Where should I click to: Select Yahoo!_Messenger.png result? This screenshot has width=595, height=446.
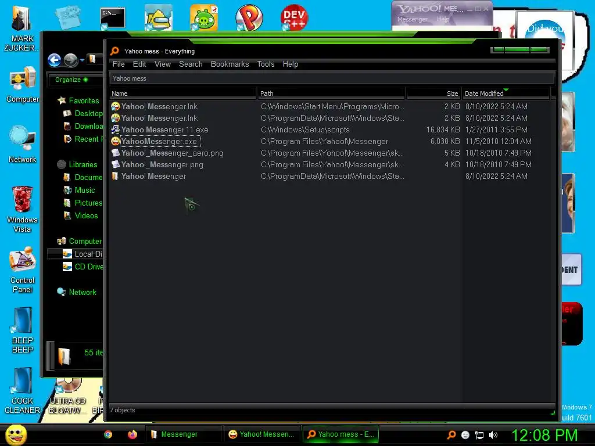[162, 164]
